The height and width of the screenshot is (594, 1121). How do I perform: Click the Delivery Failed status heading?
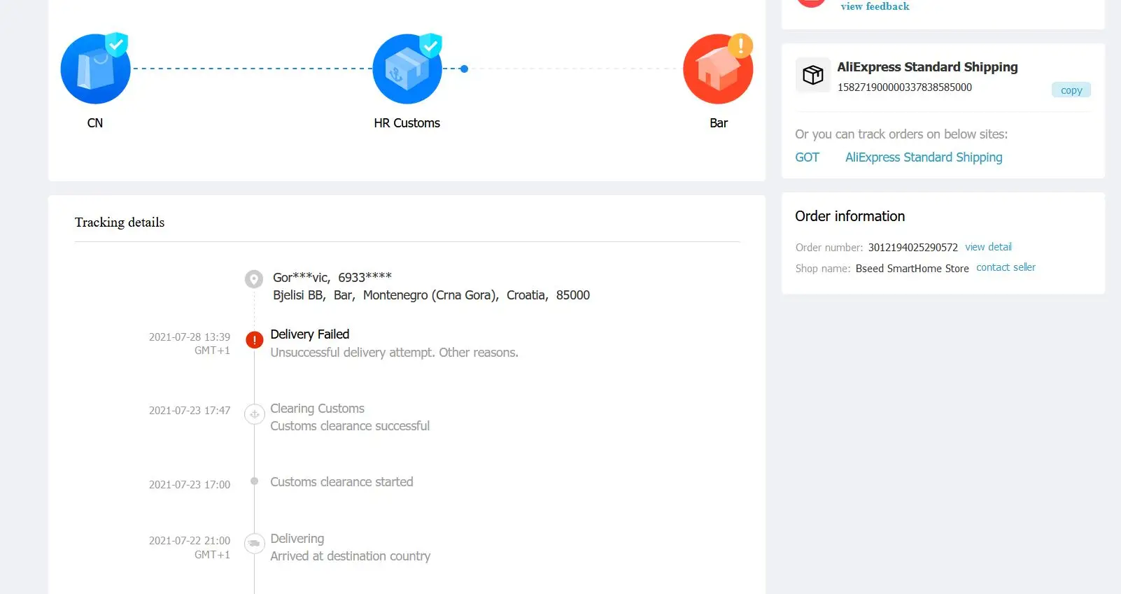[x=310, y=334]
